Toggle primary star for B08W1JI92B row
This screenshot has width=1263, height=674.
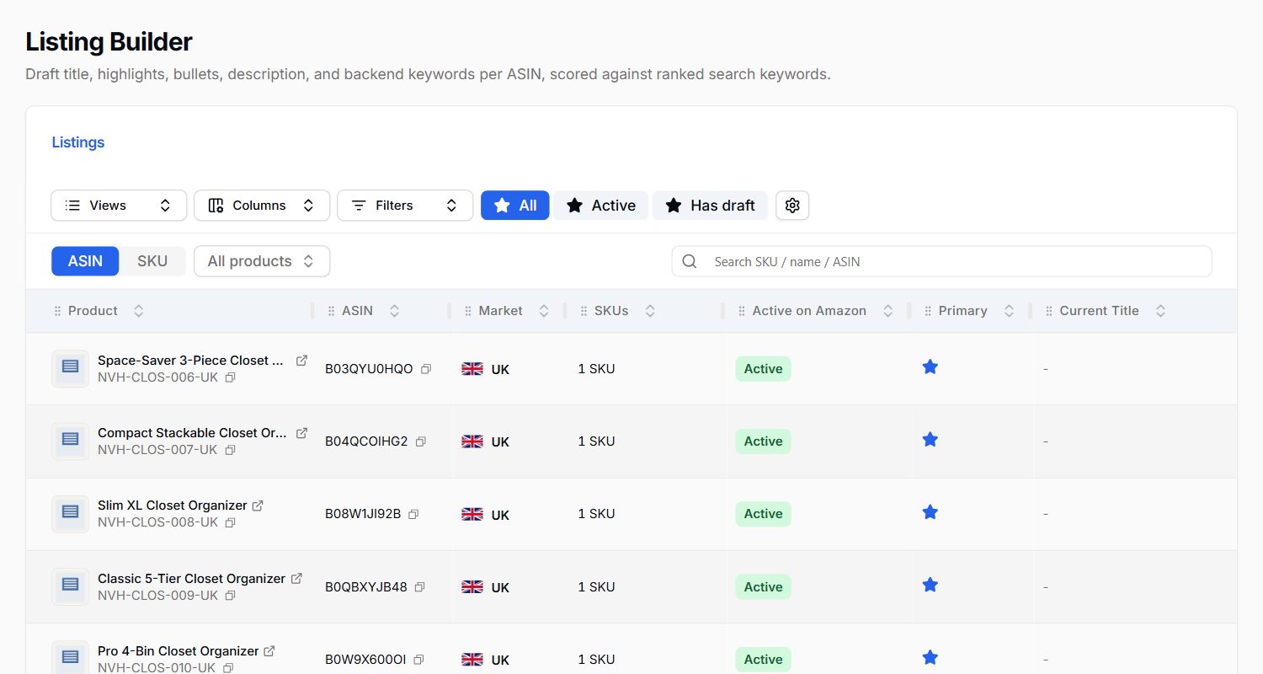point(930,511)
